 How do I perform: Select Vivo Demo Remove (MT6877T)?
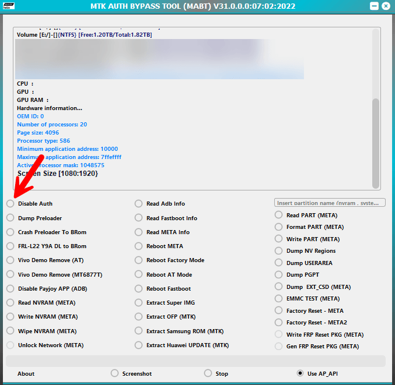(x=11, y=274)
